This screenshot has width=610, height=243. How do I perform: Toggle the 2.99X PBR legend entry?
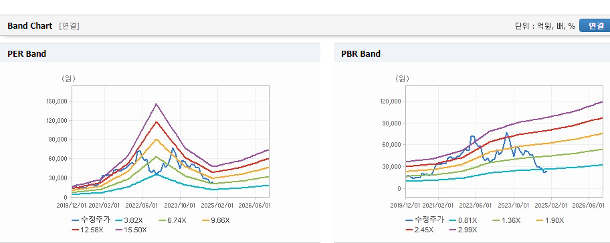[x=463, y=230]
